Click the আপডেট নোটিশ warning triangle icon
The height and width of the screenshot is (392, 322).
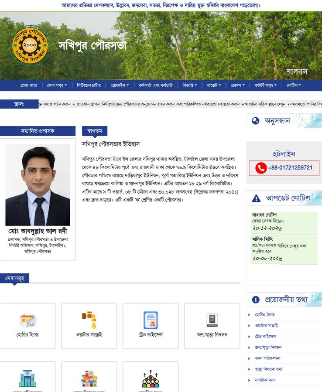pos(256,198)
